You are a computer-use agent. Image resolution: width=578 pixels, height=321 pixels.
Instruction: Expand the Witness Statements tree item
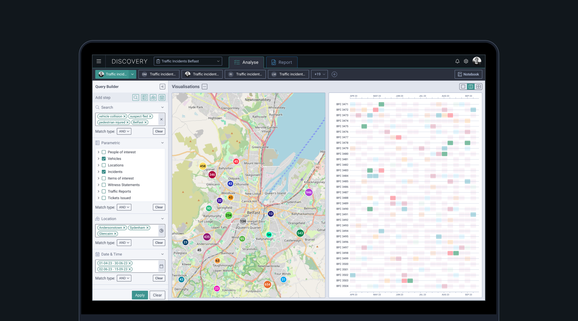[98, 185]
